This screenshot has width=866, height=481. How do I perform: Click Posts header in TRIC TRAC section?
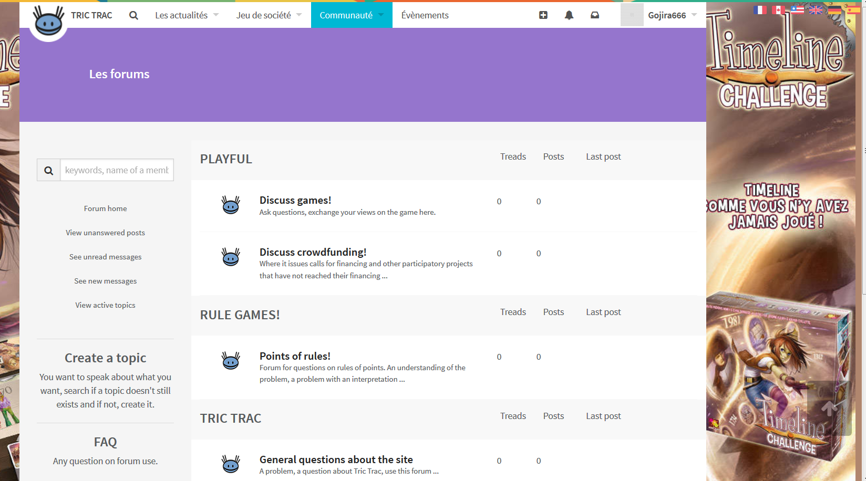553,416
